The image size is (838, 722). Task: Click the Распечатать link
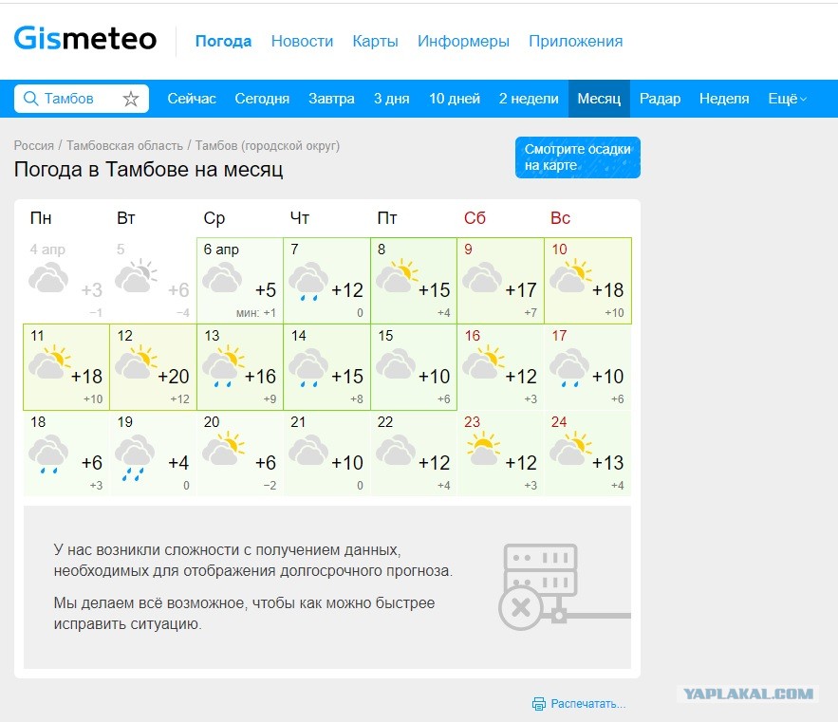(587, 703)
